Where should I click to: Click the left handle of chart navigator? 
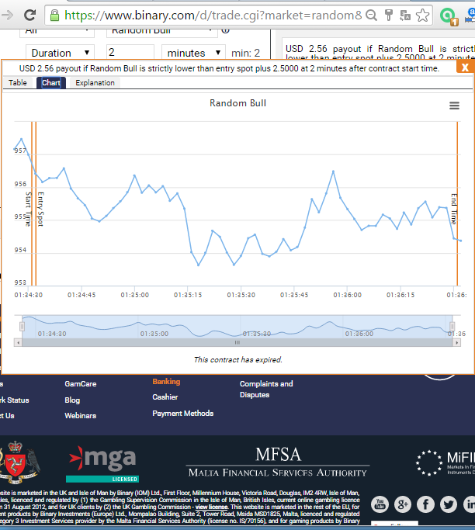22,326
